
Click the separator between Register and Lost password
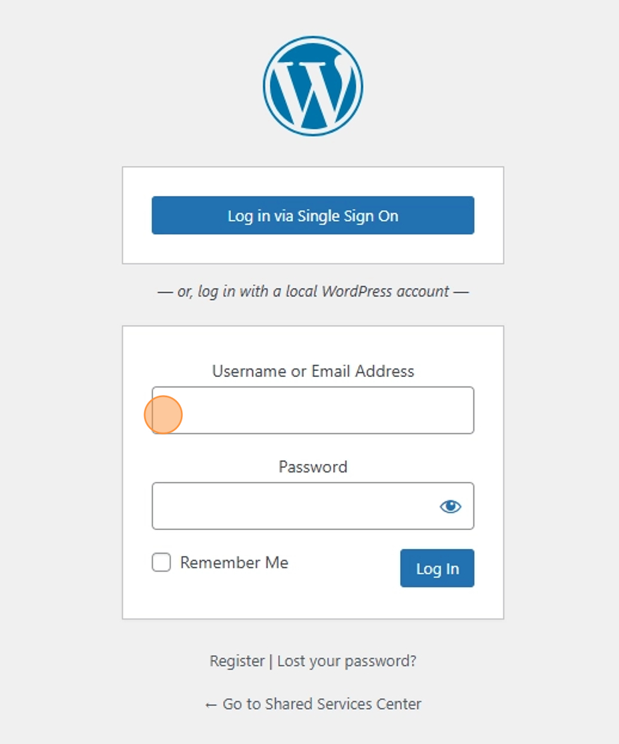pyautogui.click(x=271, y=661)
